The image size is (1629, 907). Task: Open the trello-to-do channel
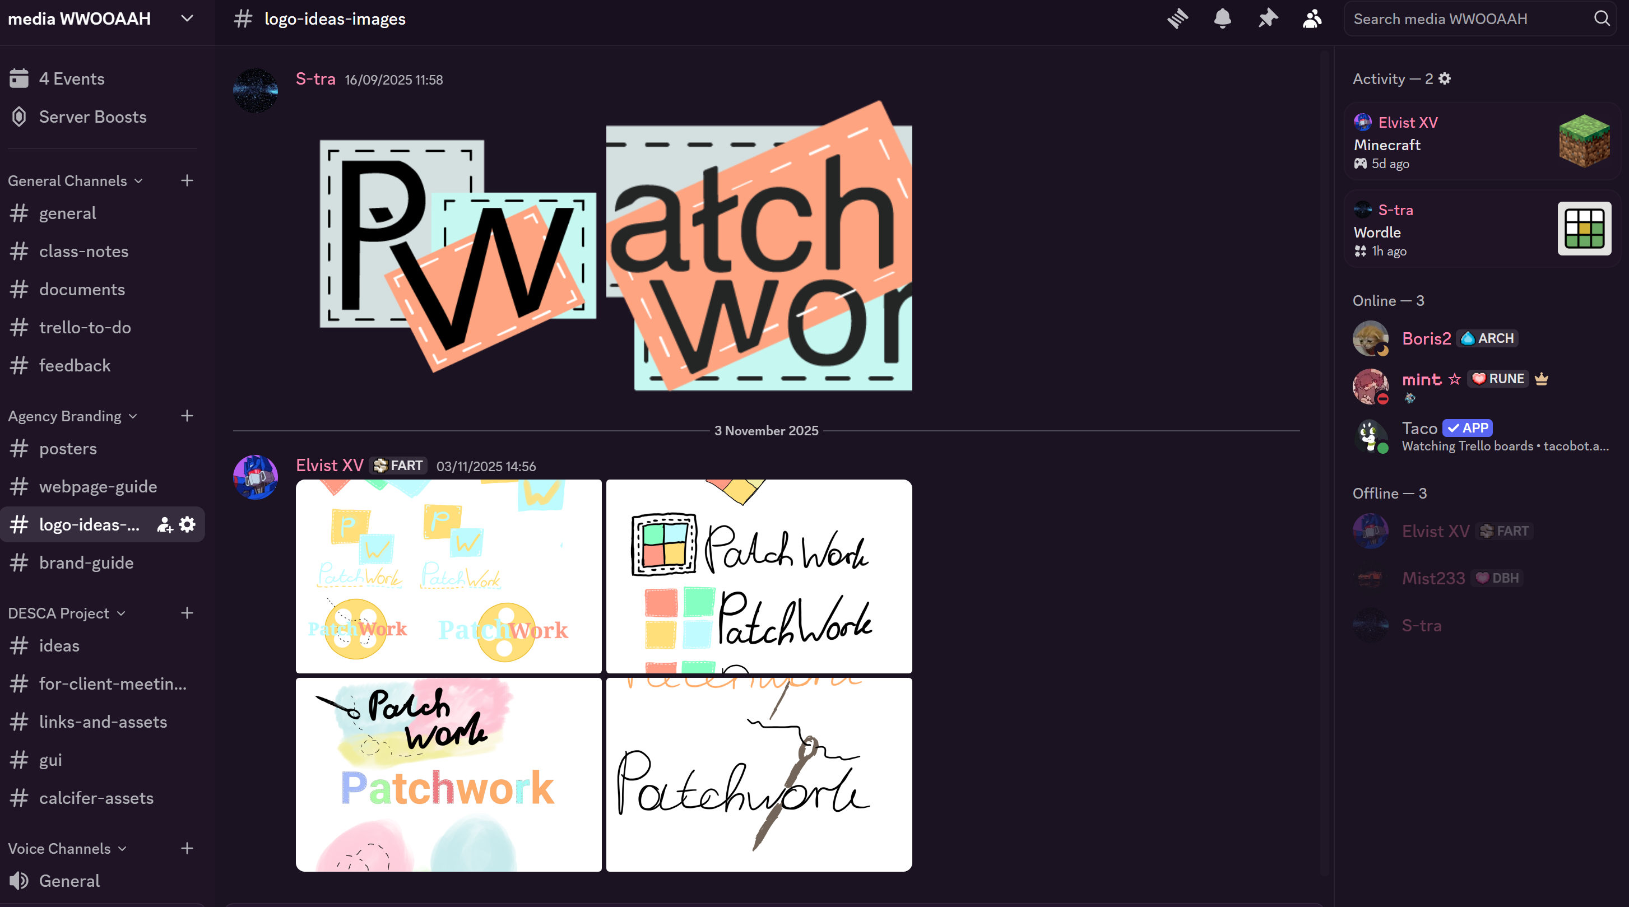click(85, 327)
